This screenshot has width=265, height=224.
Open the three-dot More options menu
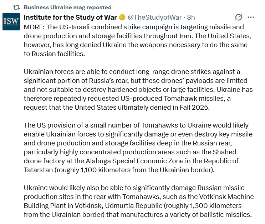click(x=251, y=17)
